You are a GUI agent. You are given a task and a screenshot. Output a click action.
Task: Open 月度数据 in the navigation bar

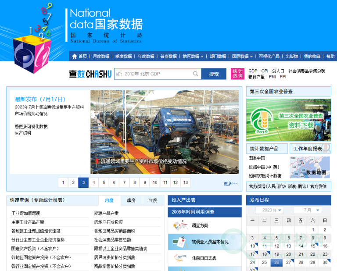(101, 57)
